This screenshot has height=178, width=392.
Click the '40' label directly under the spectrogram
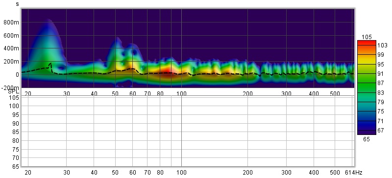[x=94, y=94]
